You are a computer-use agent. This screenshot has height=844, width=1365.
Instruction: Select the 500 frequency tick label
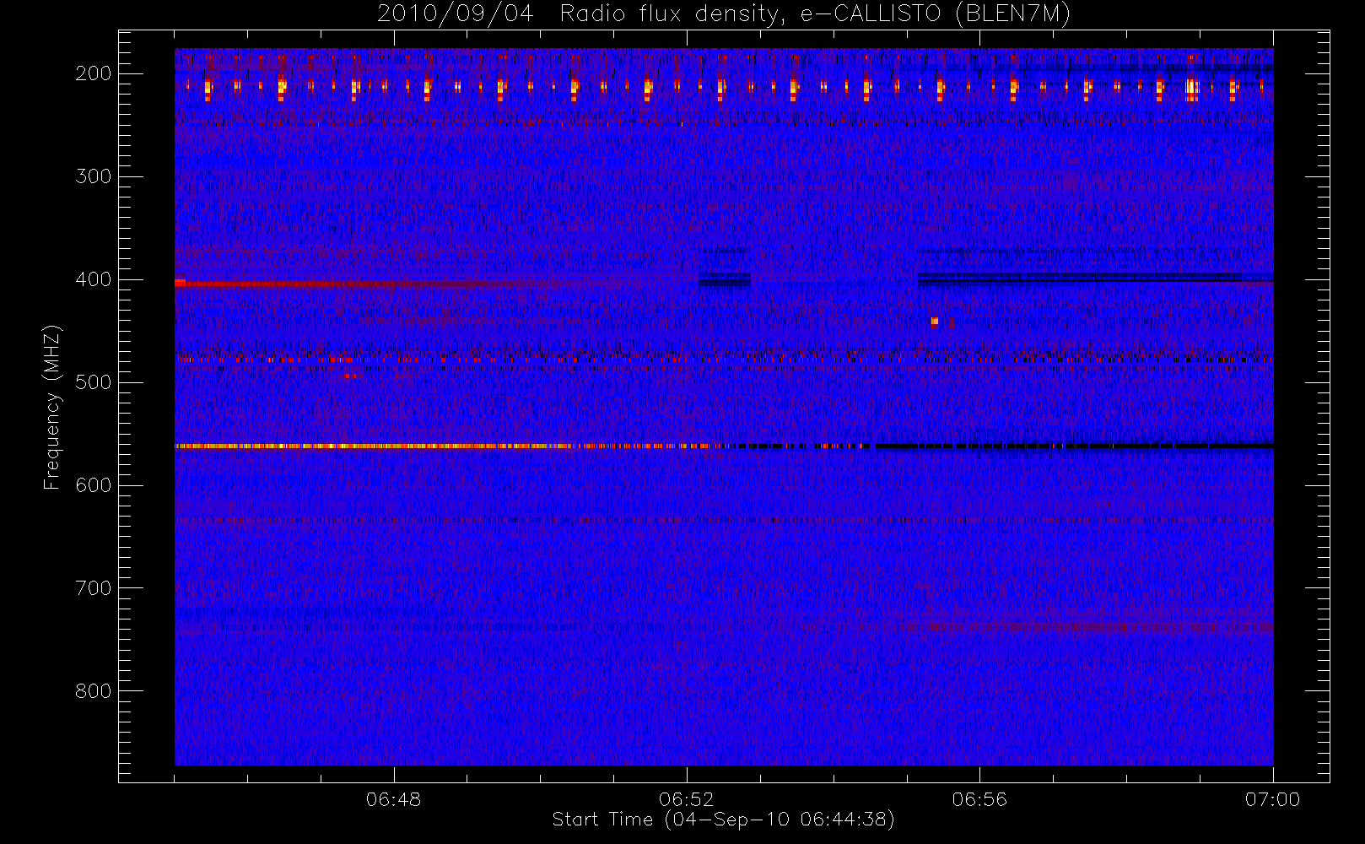[x=94, y=382]
